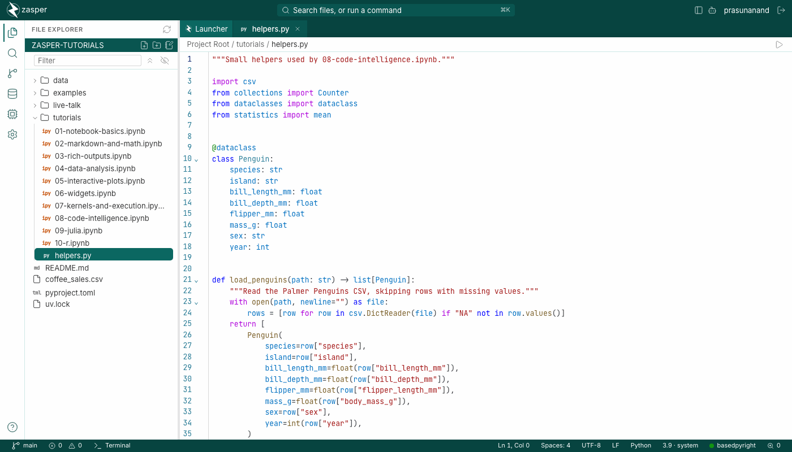Open the kernels chip icon panel

pyautogui.click(x=12, y=114)
